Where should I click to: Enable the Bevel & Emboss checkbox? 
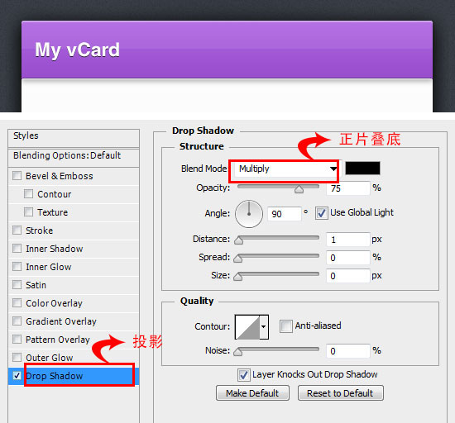click(x=17, y=176)
